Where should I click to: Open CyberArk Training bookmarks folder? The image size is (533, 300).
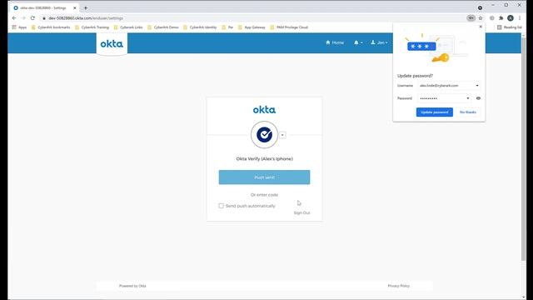coord(92,27)
